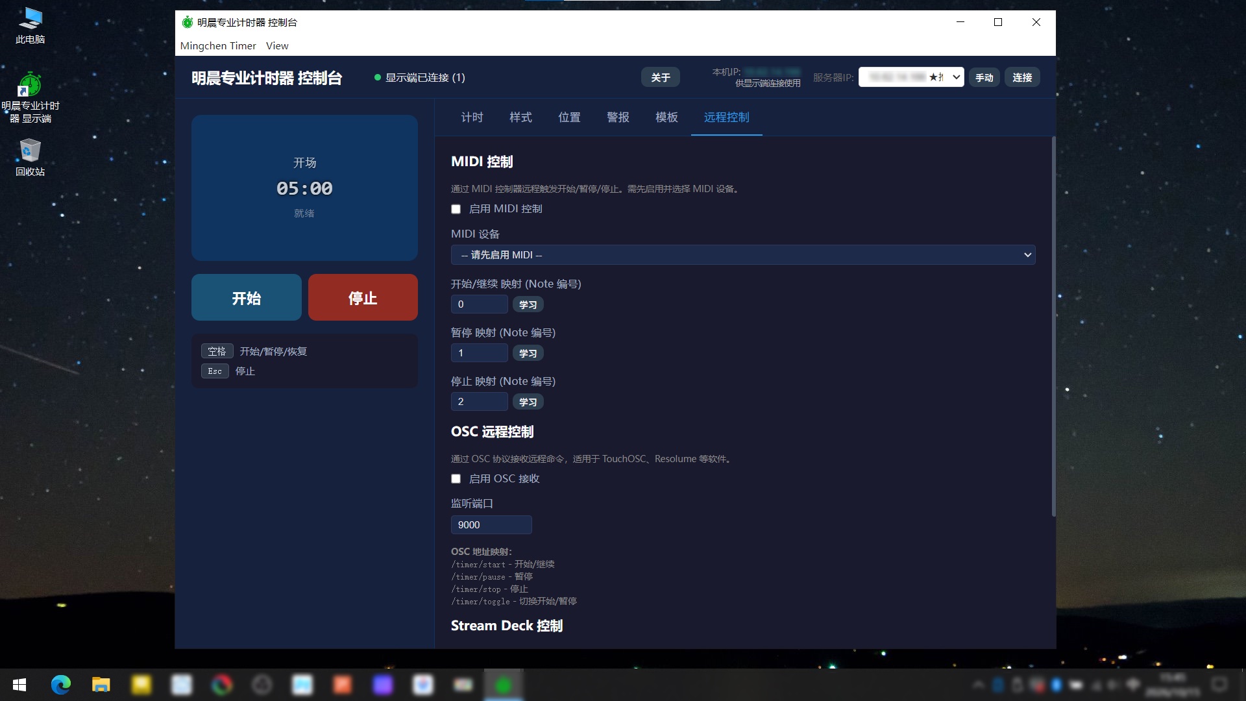Open the Windows Start menu
The height and width of the screenshot is (701, 1246).
point(19,685)
